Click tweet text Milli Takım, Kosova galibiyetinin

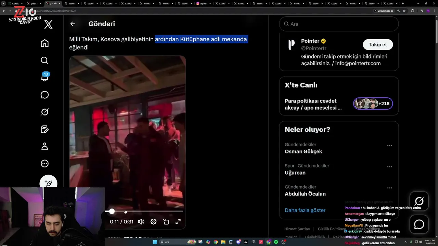(x=111, y=39)
